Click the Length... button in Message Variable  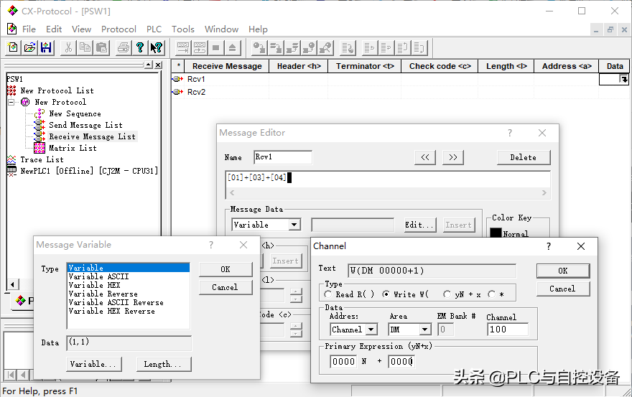pyautogui.click(x=164, y=364)
